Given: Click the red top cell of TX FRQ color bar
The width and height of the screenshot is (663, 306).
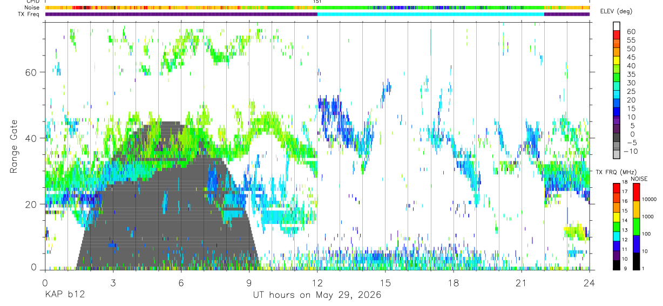Looking at the screenshot, I should tap(617, 187).
